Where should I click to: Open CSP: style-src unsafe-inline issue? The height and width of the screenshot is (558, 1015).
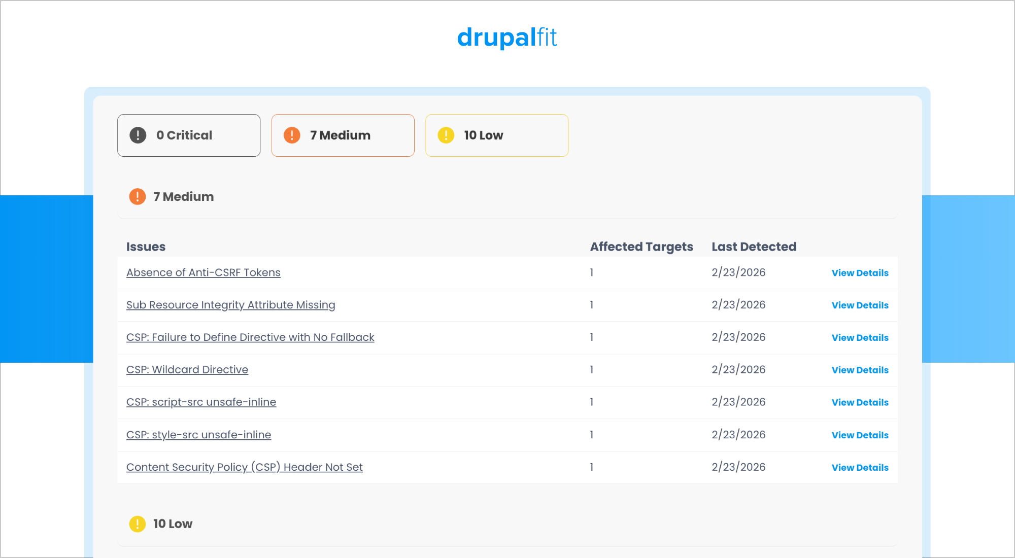pyautogui.click(x=198, y=435)
